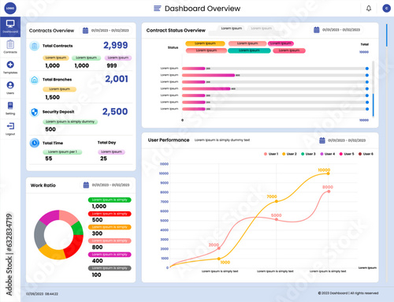This screenshot has height=302, width=394.
Task: Toggle User 6 legend entry
Action: pos(366,154)
